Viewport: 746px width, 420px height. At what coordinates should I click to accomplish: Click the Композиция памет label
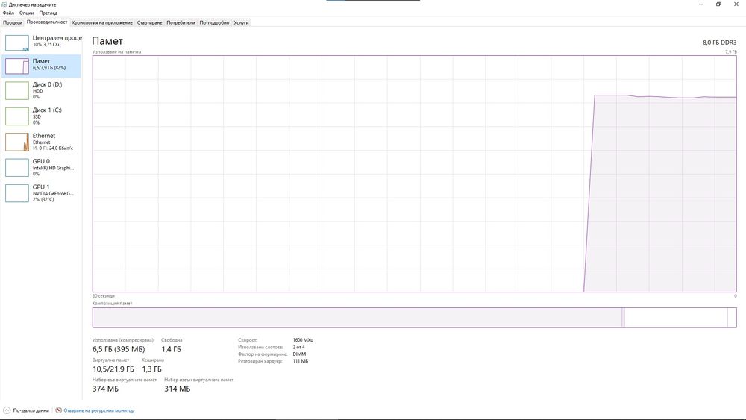coord(113,303)
